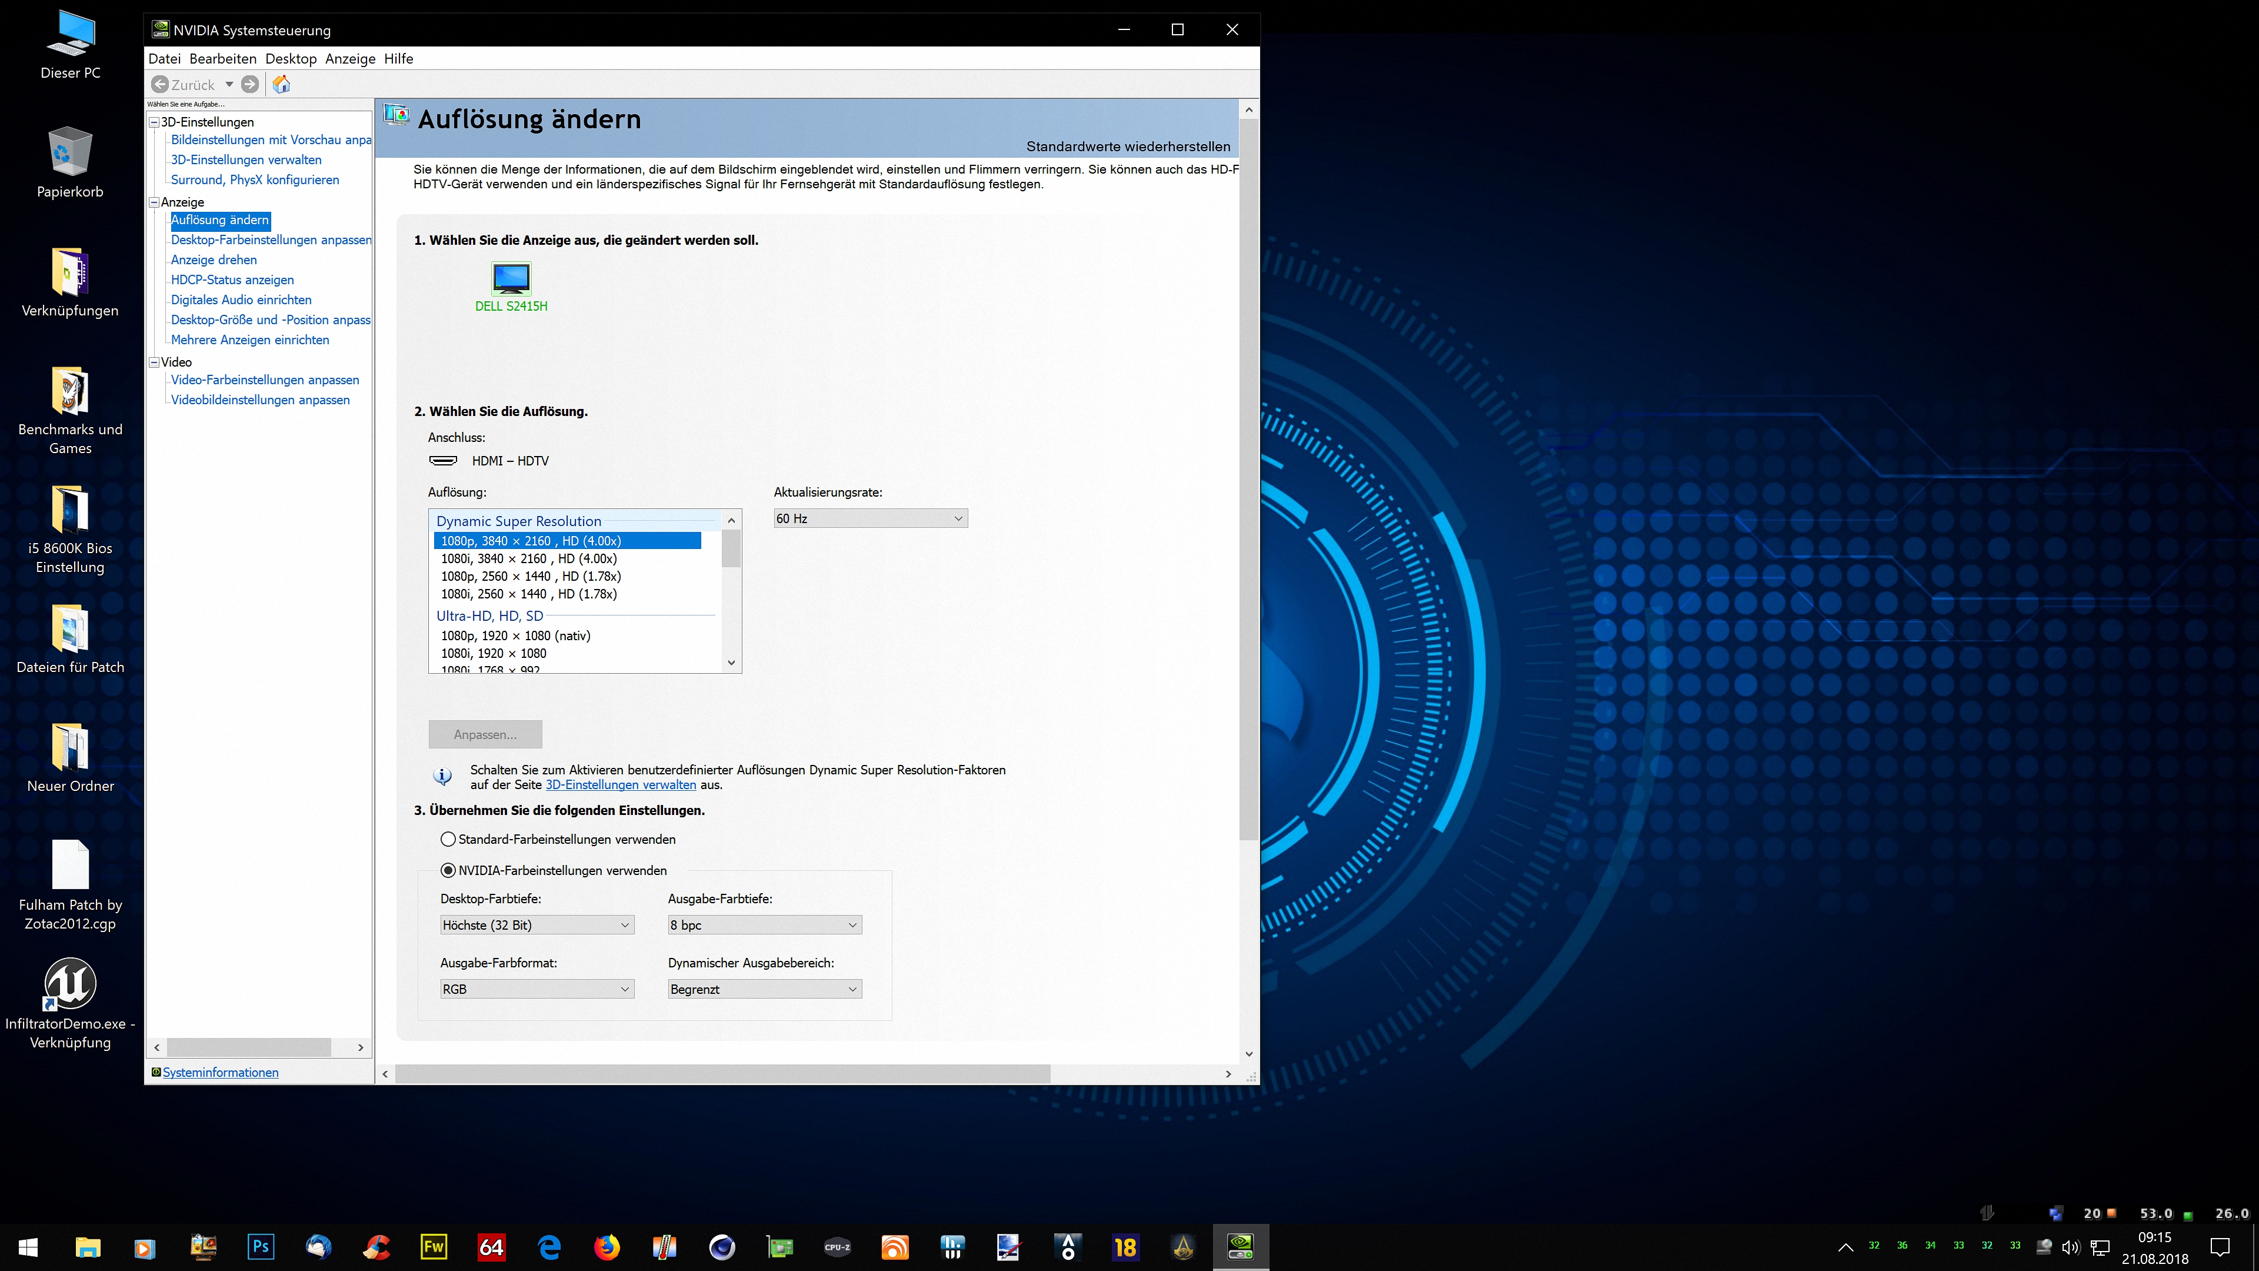Select 1080p, 2560 × 1440 resolution entry
2259x1271 pixels.
tap(531, 576)
